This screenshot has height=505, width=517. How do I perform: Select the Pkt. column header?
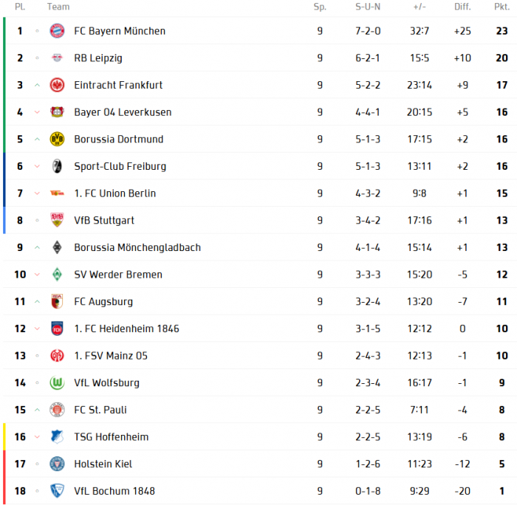[x=501, y=7]
